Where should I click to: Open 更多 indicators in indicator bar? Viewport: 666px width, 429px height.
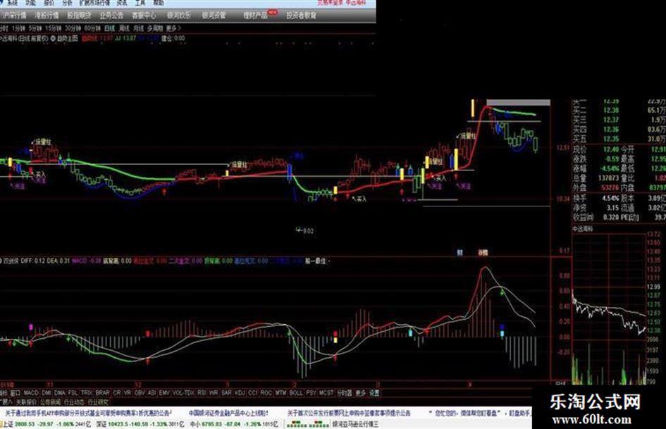pyautogui.click(x=361, y=393)
